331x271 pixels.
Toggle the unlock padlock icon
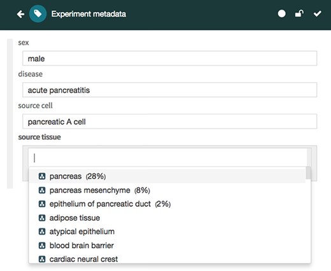point(299,13)
